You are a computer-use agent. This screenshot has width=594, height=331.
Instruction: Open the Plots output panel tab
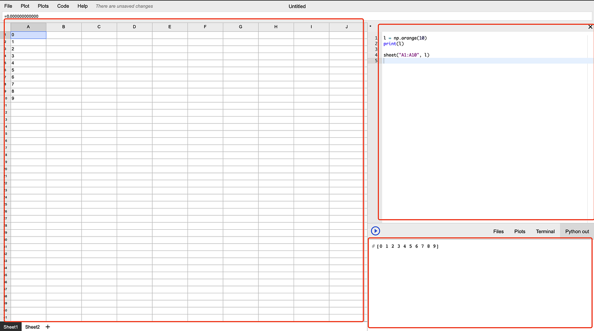coord(520,231)
